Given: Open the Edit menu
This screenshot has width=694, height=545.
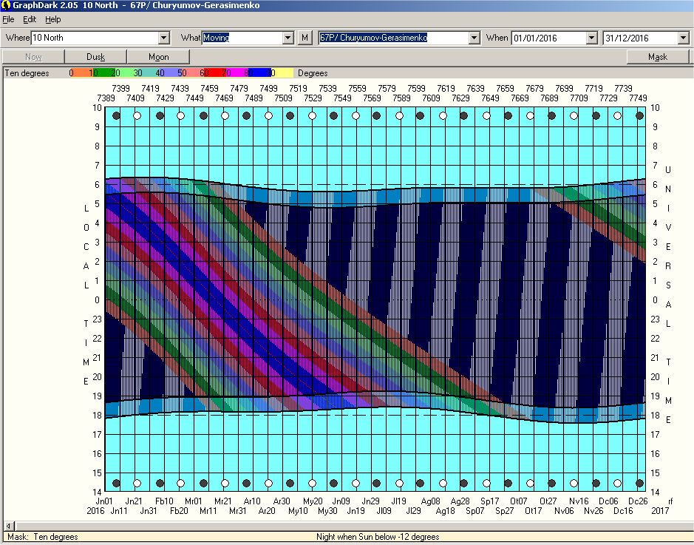Looking at the screenshot, I should click(30, 19).
